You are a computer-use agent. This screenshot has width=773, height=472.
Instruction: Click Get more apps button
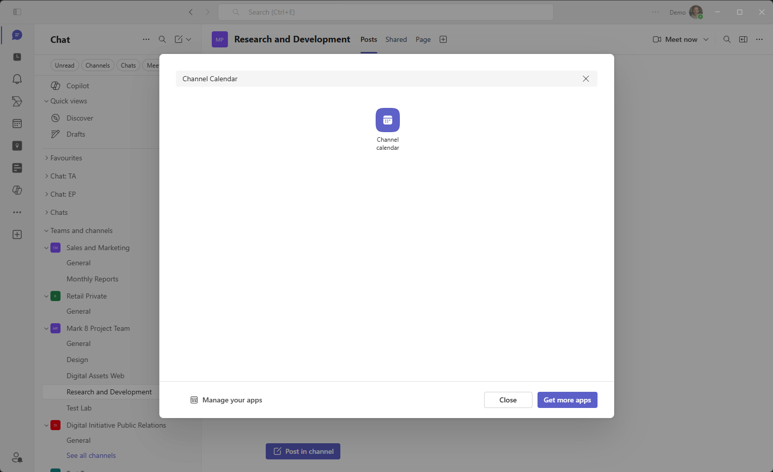567,400
